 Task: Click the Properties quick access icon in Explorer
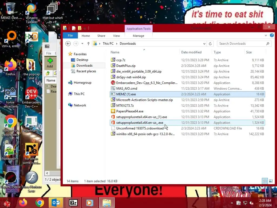pyautogui.click(x=74, y=28)
